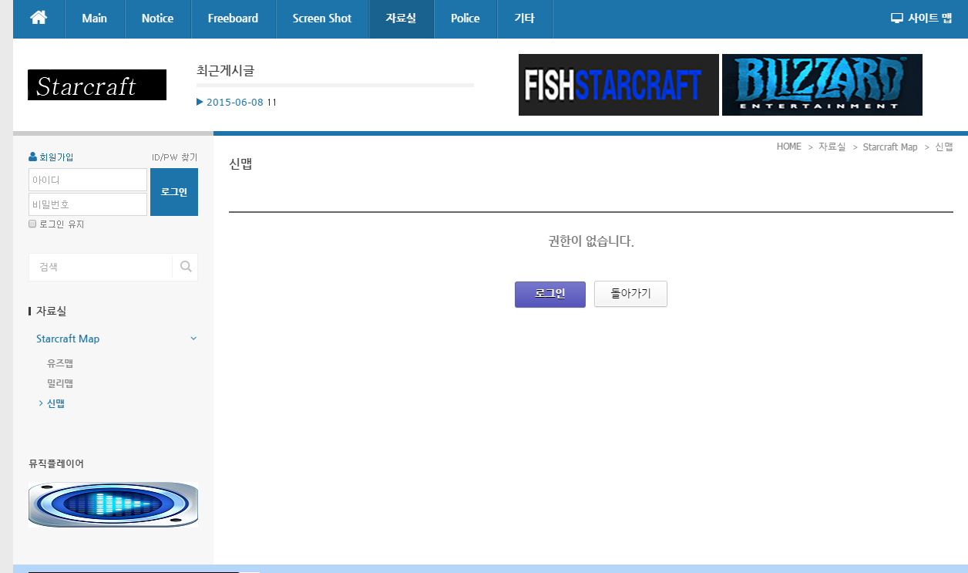Click the 권한이 없습니다. message text
Viewport: 968px width, 573px height.
point(591,241)
